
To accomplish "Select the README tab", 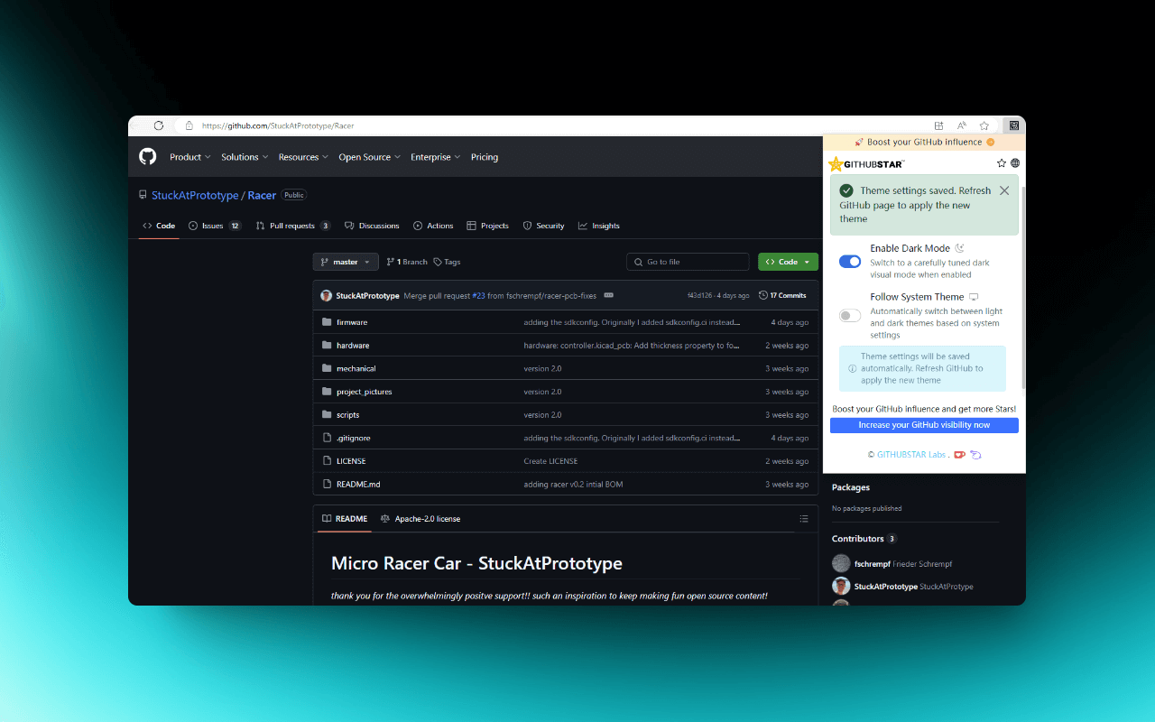I will click(345, 519).
